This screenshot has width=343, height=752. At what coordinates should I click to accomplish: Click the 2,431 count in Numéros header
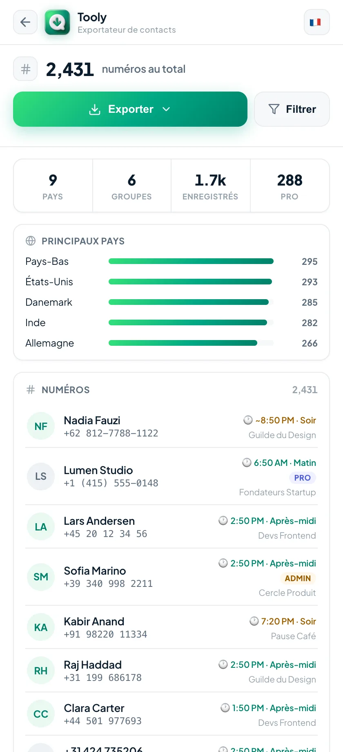pyautogui.click(x=305, y=389)
